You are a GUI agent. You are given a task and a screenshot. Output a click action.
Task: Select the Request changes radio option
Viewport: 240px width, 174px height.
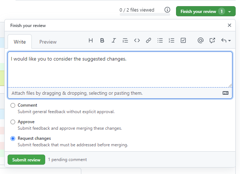tap(13, 138)
